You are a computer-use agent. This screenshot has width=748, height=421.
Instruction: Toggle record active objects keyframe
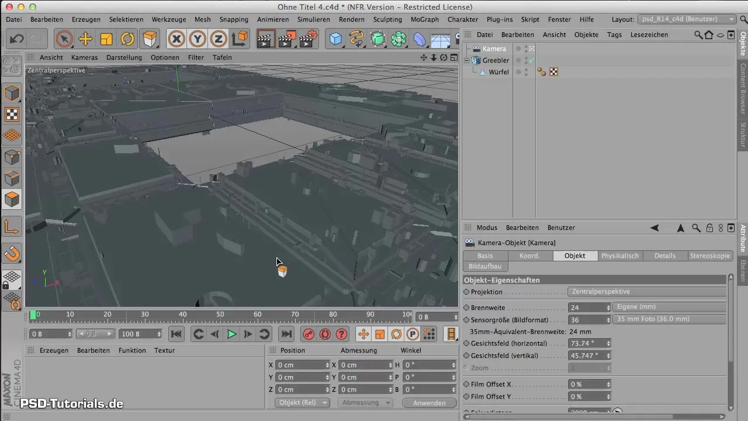309,334
